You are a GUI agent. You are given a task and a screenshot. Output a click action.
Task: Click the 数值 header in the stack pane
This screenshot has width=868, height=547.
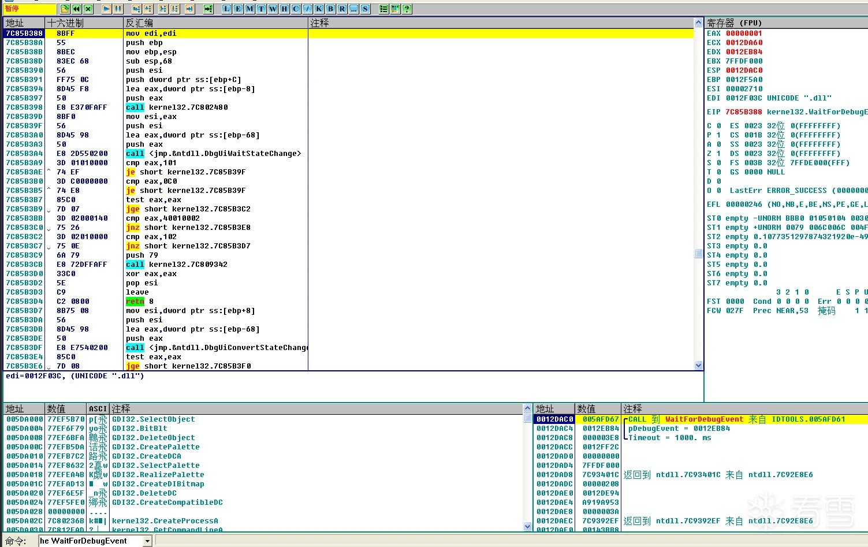click(598, 409)
